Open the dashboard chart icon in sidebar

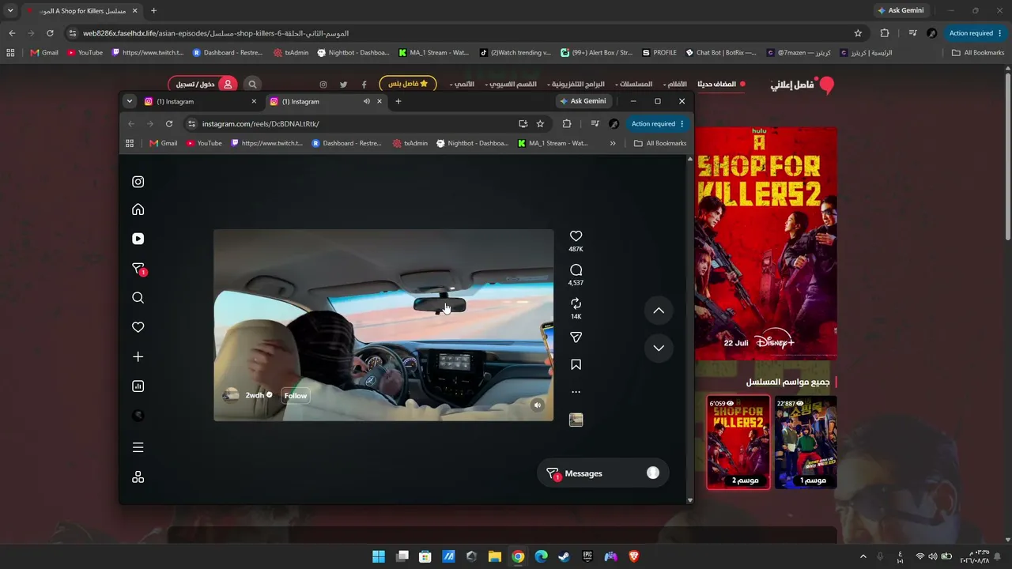click(138, 386)
